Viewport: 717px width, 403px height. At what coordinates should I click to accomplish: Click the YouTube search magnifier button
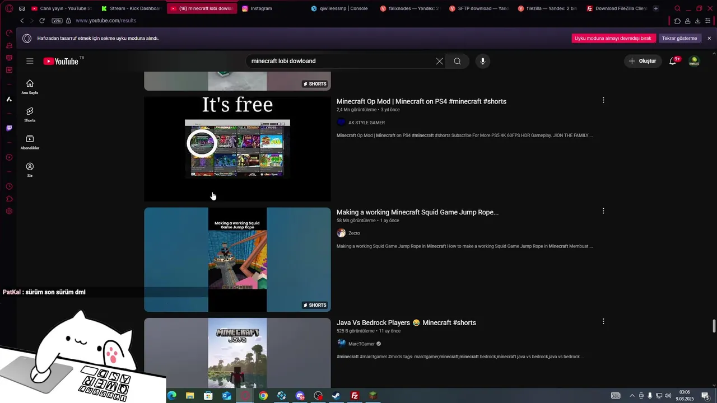coord(458,61)
